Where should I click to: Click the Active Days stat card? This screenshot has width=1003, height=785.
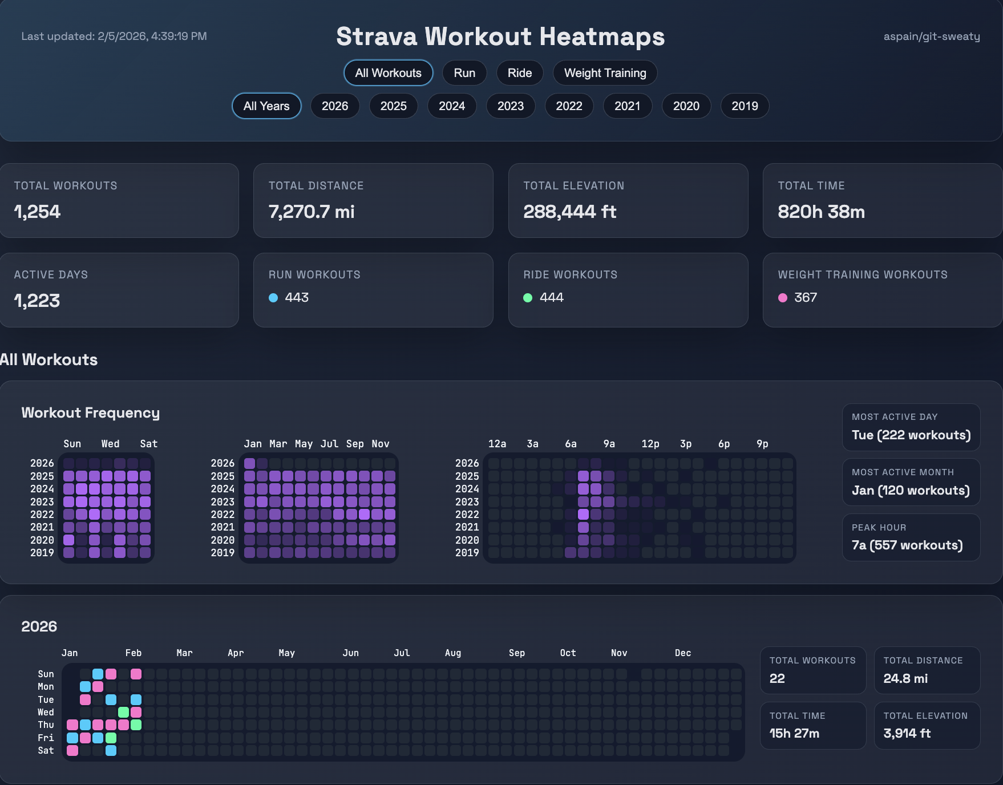(119, 290)
